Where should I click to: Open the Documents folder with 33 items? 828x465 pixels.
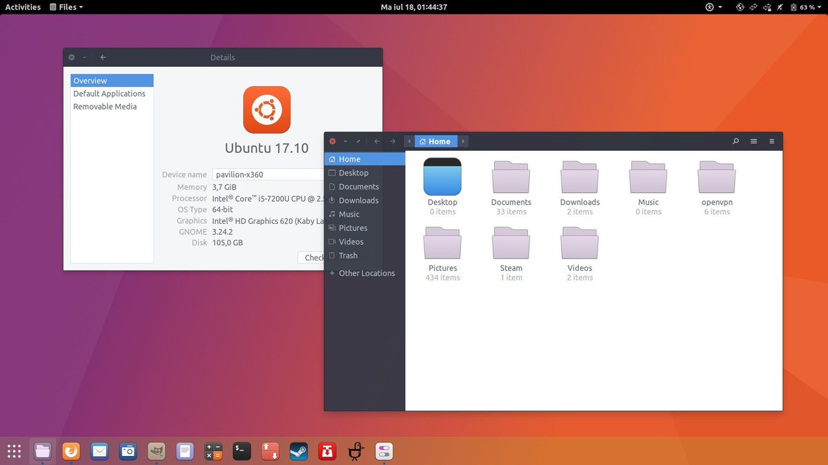(511, 177)
